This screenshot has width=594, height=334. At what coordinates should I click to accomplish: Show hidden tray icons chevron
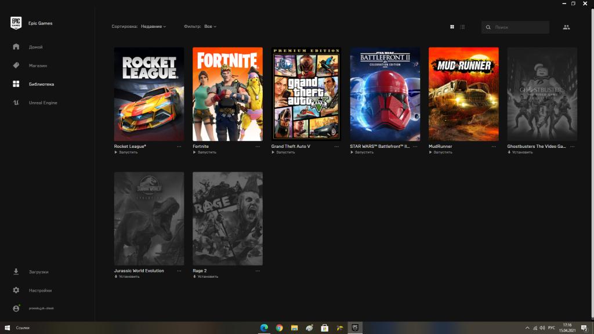(x=527, y=328)
